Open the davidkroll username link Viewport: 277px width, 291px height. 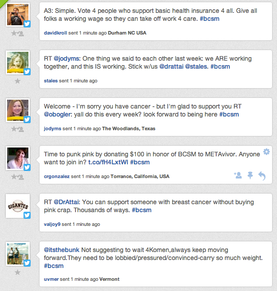(57, 33)
